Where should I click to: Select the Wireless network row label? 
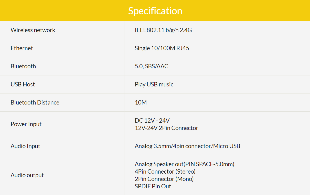[33, 30]
